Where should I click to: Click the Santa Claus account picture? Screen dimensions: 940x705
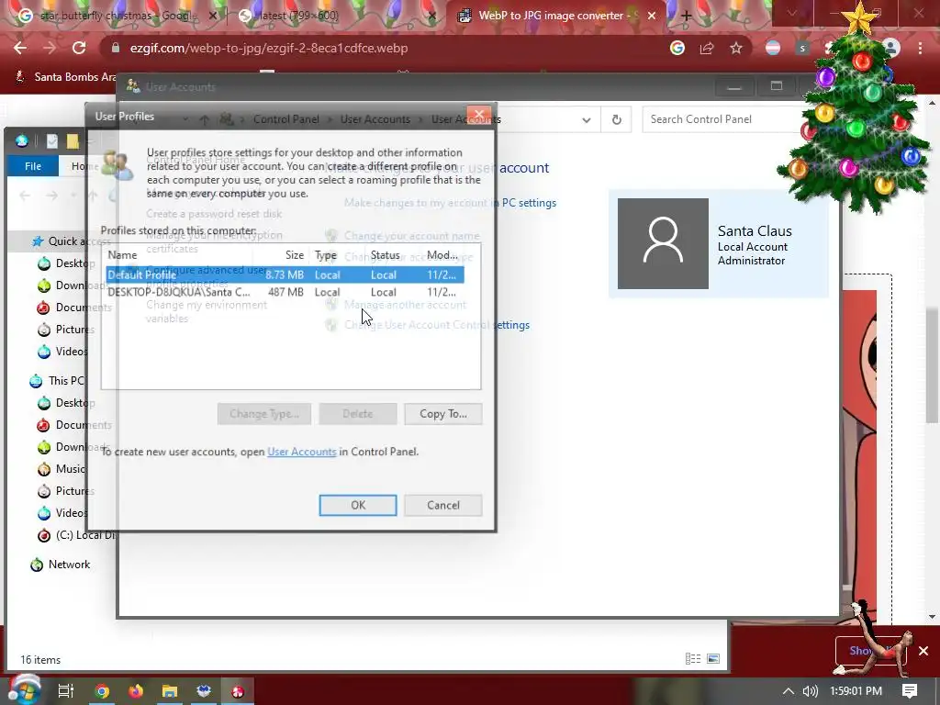(x=663, y=243)
